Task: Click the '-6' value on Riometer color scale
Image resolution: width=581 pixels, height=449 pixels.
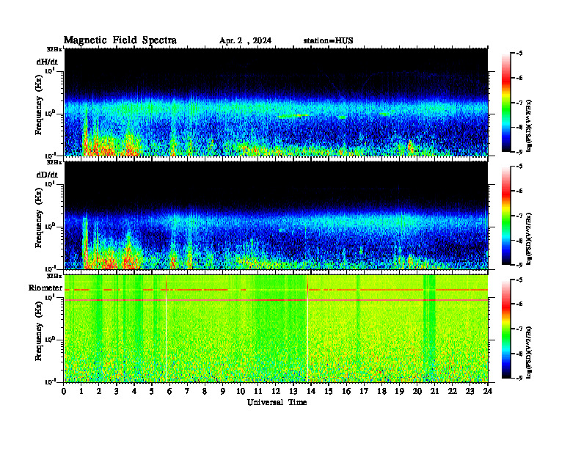Action: click(519, 304)
